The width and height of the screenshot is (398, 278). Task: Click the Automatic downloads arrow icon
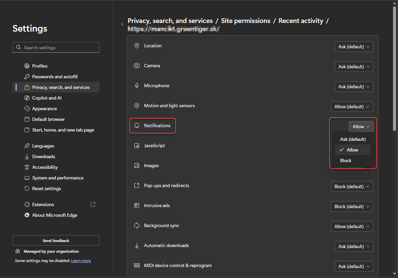click(137, 245)
